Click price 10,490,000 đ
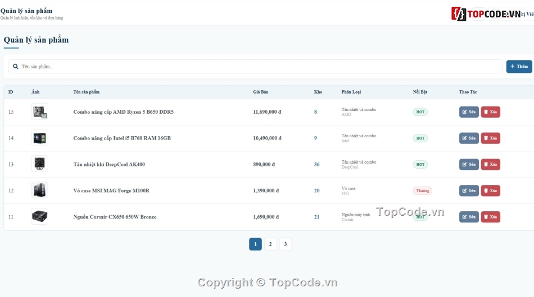The image size is (534, 297). click(267, 138)
